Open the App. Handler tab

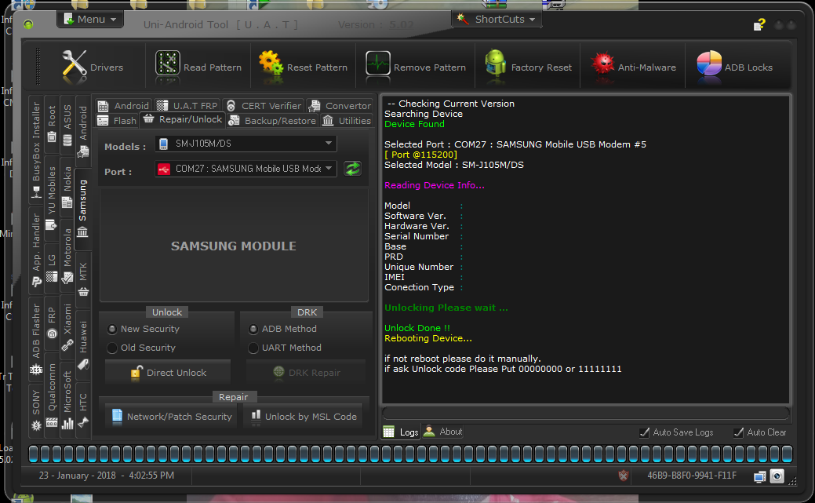[x=36, y=250]
